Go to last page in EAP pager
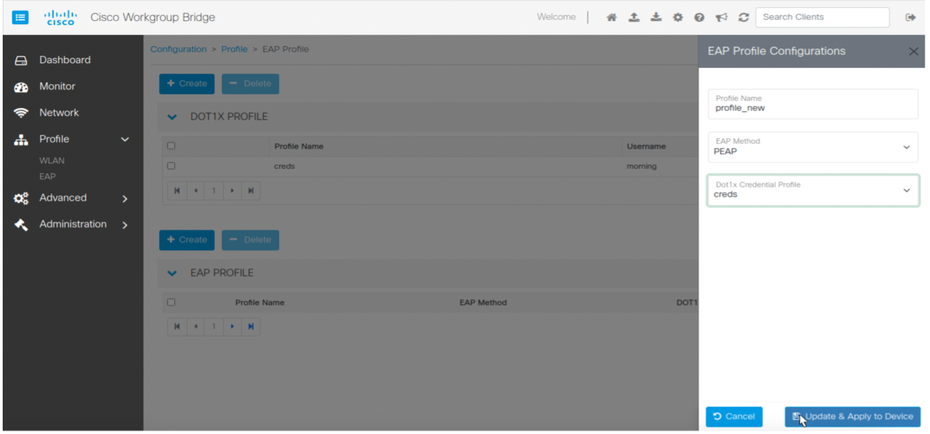930x434 pixels. pyautogui.click(x=251, y=327)
